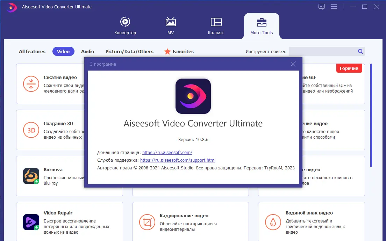
Task: Show Favorites tools list
Action: pyautogui.click(x=183, y=51)
